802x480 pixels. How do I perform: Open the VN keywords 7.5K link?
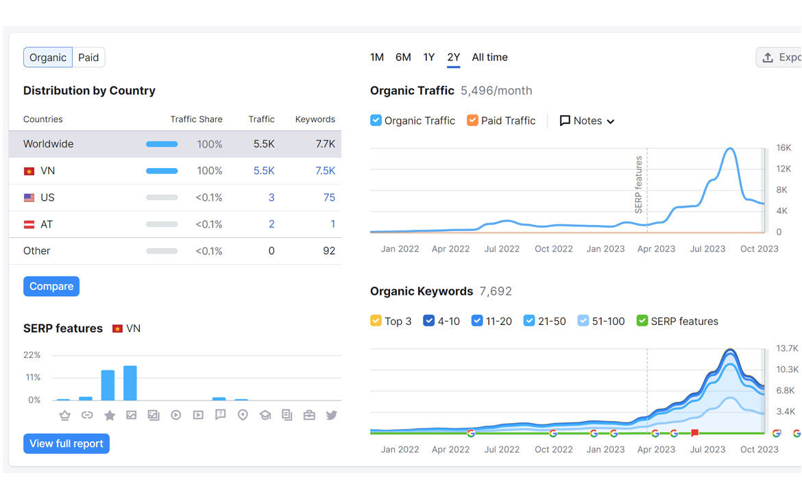pyautogui.click(x=326, y=171)
